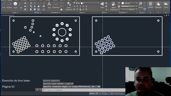Image resolution: width=171 pixels, height=96 pixels.
Task: Open the Clipboard panel
Action: click(158, 5)
